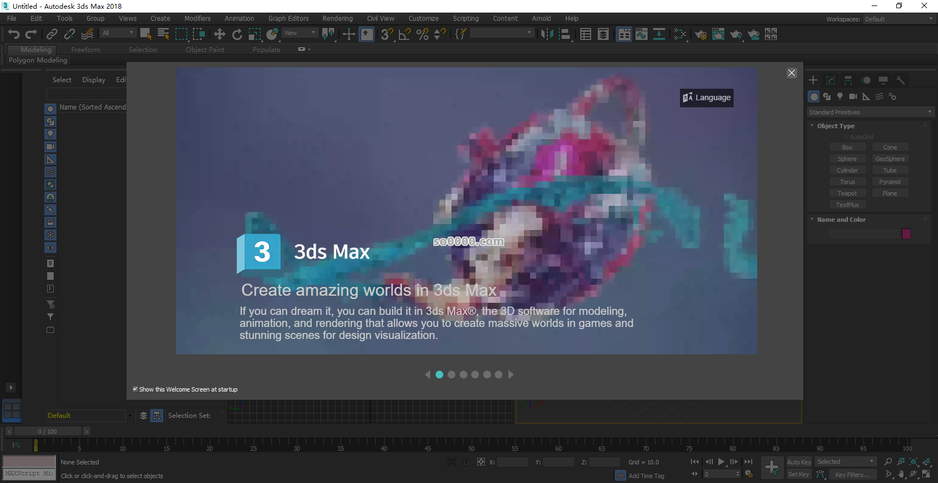Click the Rectangular Selection Region icon
The height and width of the screenshot is (483, 938).
(181, 34)
